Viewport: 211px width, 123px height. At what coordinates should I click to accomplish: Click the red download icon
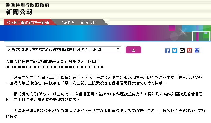pos(190,50)
